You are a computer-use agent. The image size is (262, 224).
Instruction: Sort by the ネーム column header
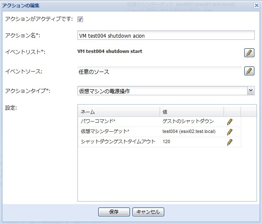pos(119,112)
